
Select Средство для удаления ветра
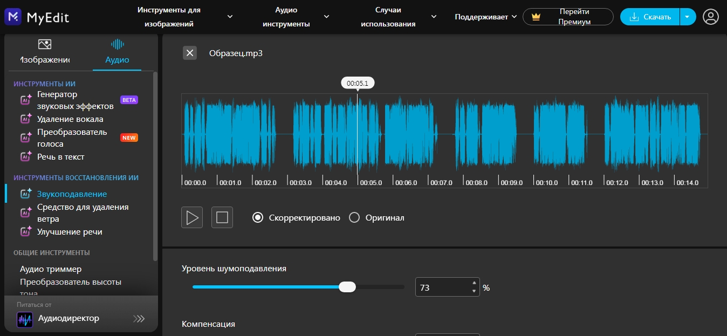83,213
